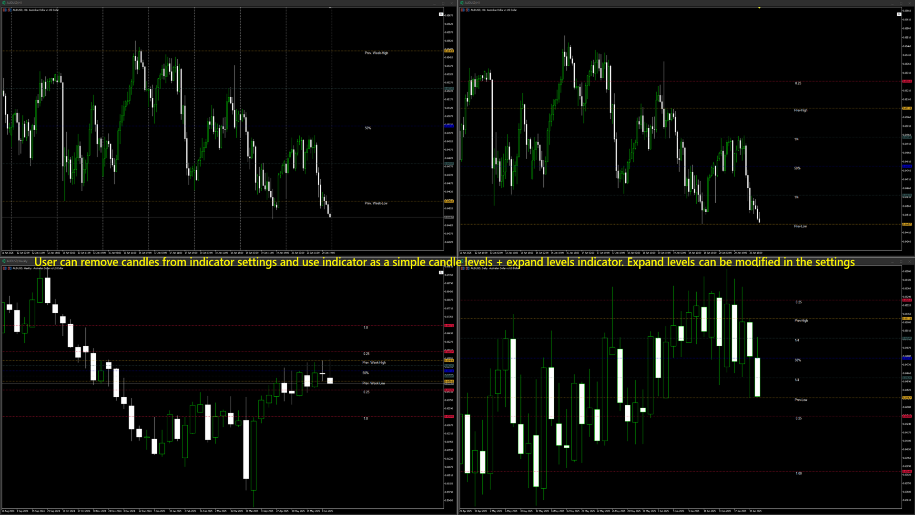Screen dimensions: 915x515
Task: Click first flag icon in top-right H1 chart header
Action: tap(463, 10)
